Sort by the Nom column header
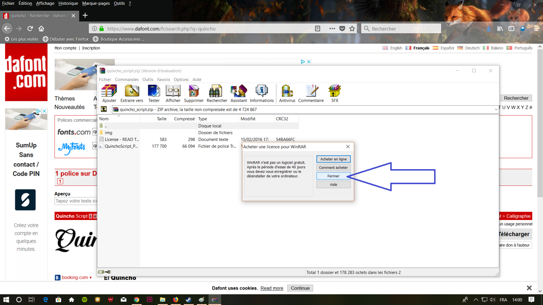 [119, 119]
